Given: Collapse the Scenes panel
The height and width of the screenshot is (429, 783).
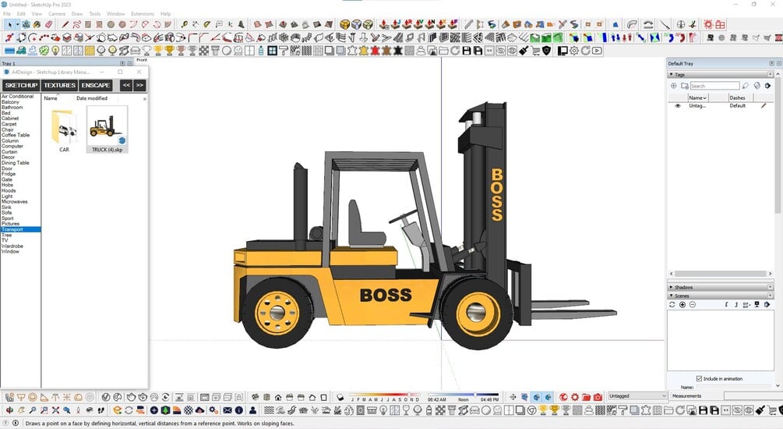Looking at the screenshot, I should [671, 296].
